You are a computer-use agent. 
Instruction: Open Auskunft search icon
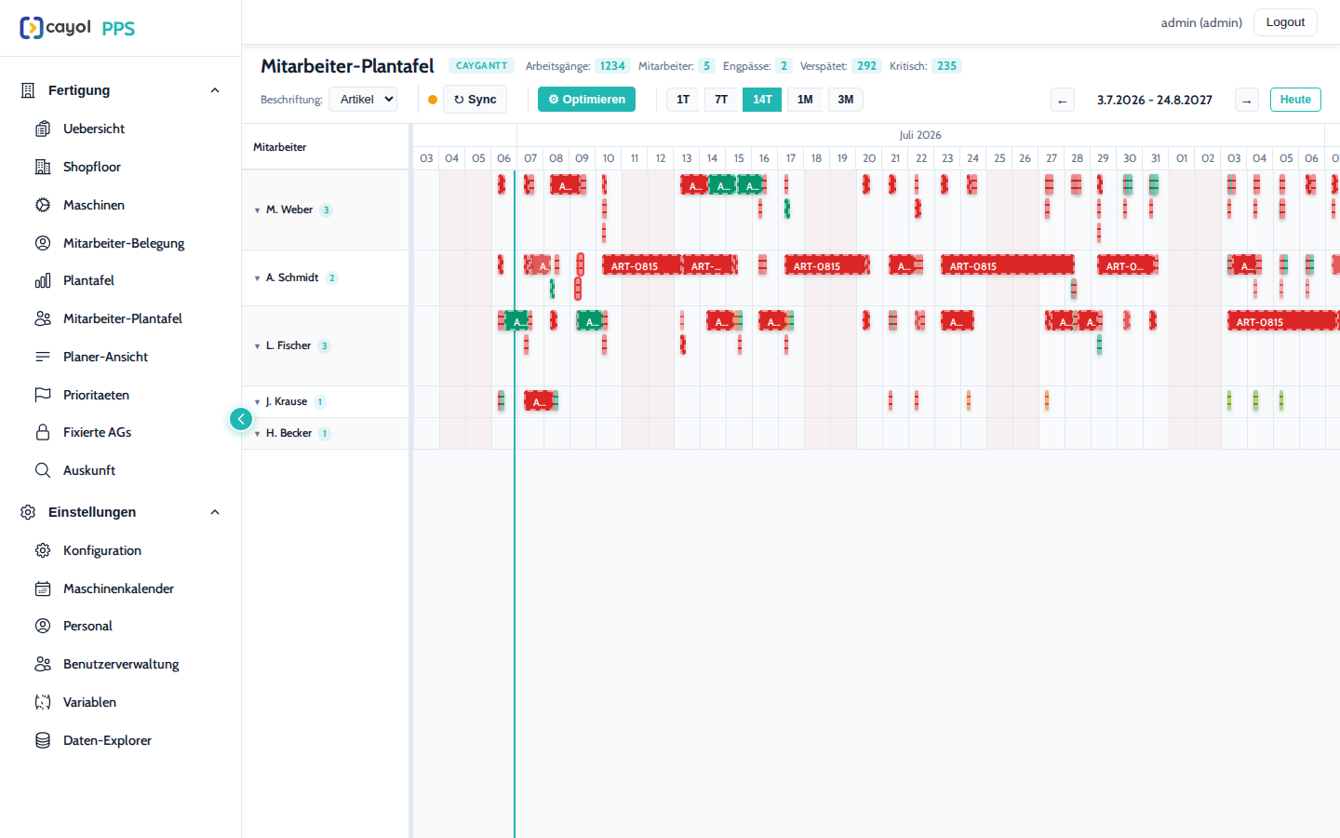(x=43, y=470)
